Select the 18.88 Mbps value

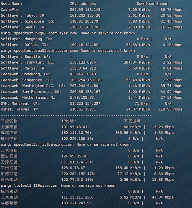[x=163, y=180]
